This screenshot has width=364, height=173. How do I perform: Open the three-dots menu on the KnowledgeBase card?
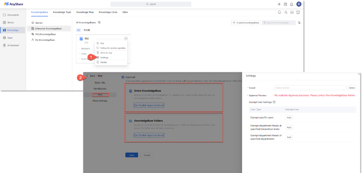[126, 38]
